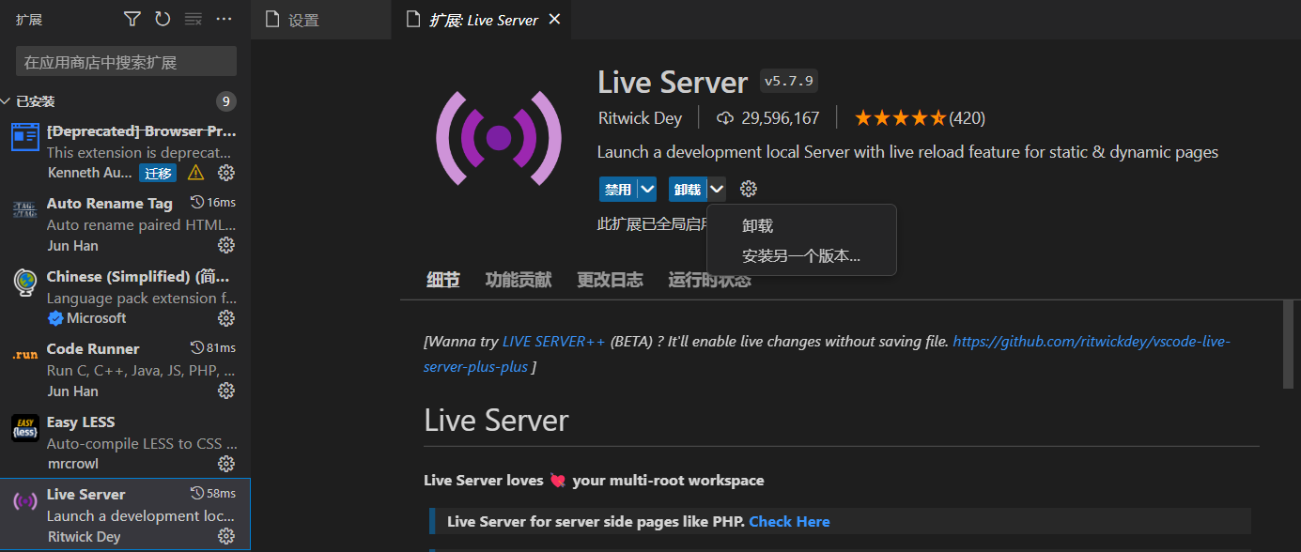Screen dimensions: 1301x552
Task: Open the LIVE SERVER++ link
Action: [554, 342]
